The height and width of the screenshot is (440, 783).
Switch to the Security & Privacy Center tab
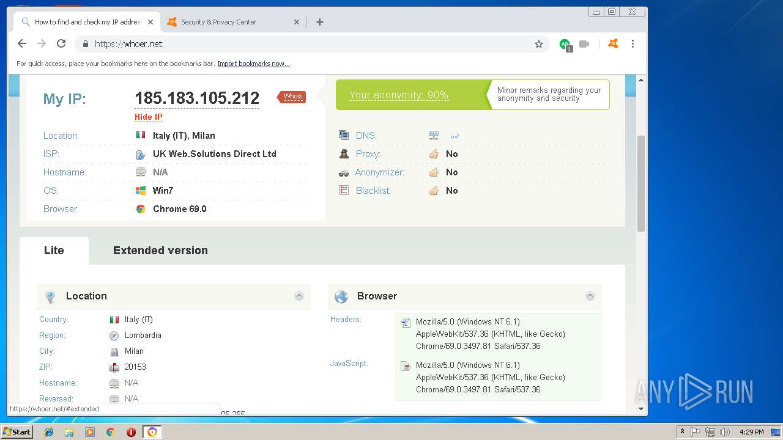[x=231, y=22]
